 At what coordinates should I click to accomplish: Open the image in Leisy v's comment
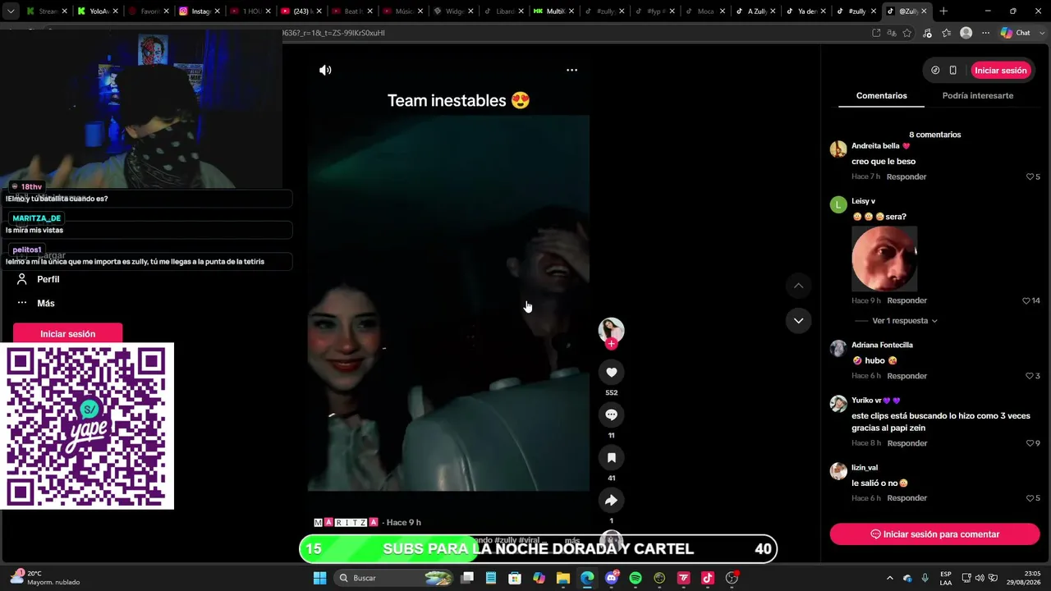tap(884, 259)
